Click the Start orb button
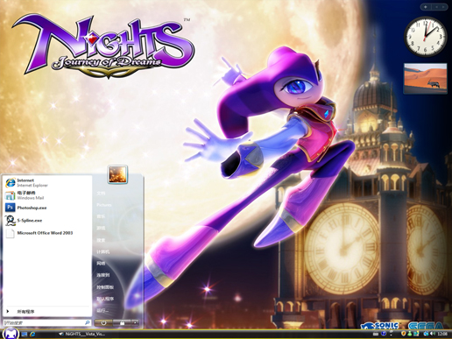452x339 pixels. click(x=10, y=333)
